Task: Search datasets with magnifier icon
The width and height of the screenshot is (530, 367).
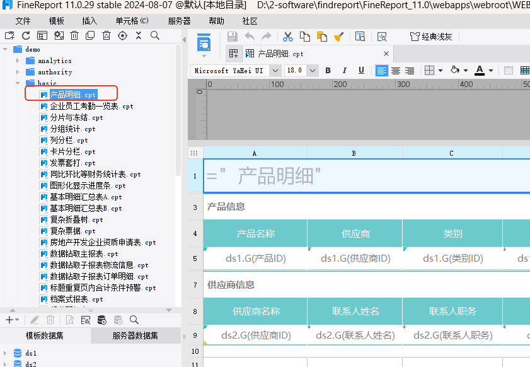Action: pyautogui.click(x=134, y=320)
